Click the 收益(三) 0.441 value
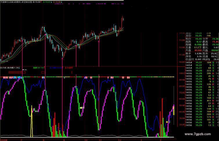 click(x=198, y=59)
